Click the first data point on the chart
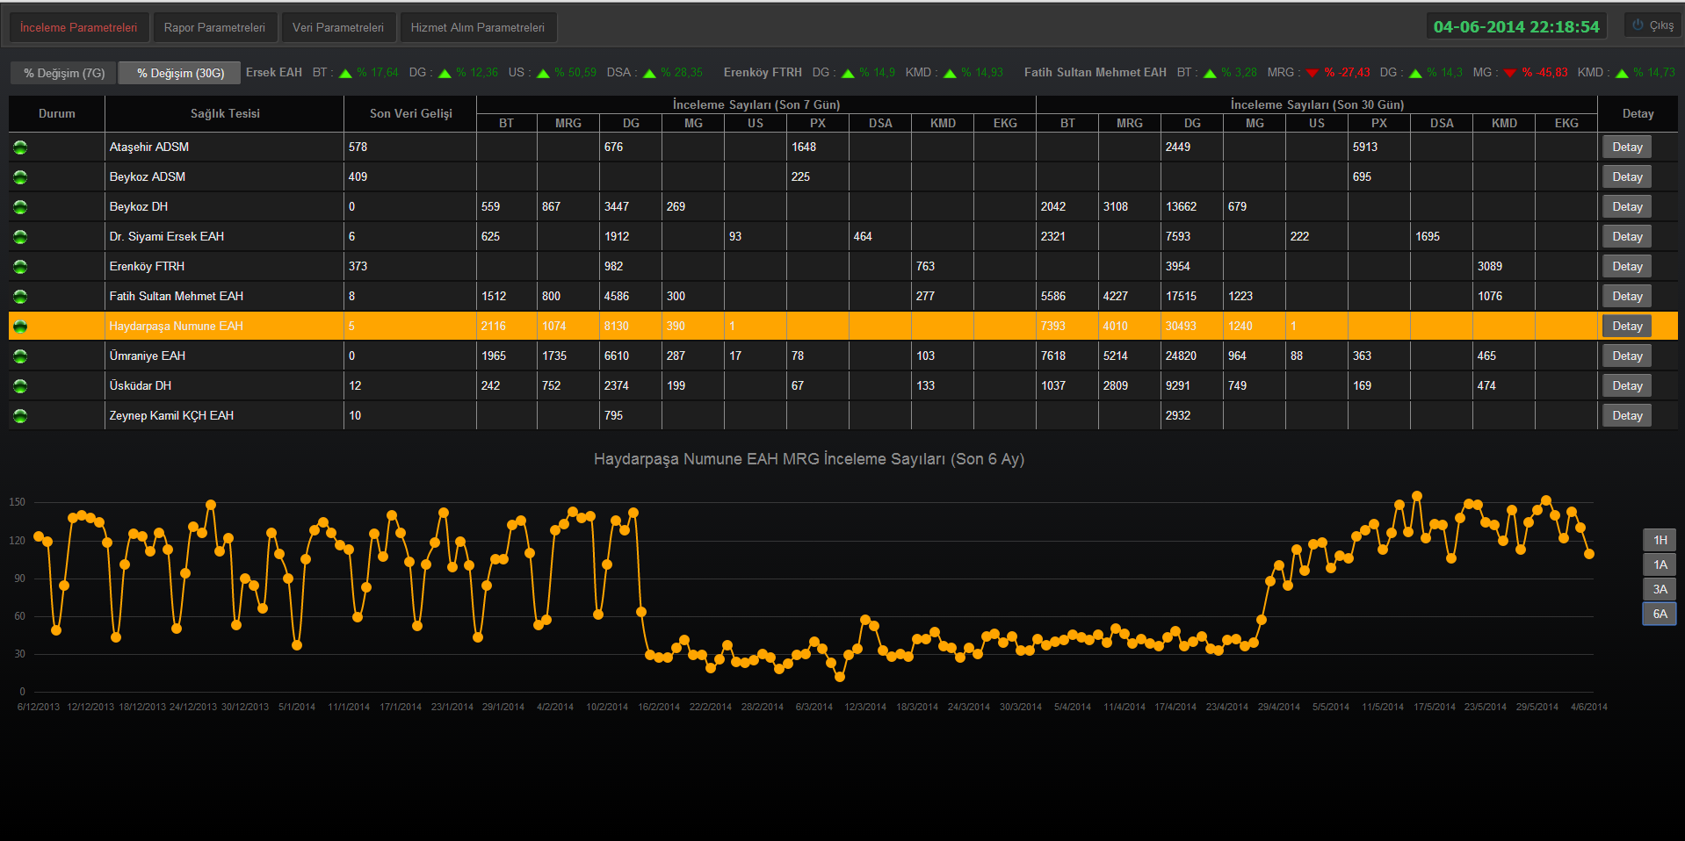This screenshot has height=841, width=1685. coord(39,536)
